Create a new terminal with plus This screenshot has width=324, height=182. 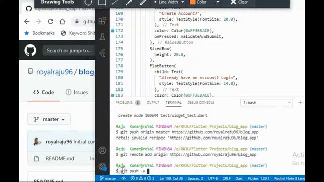[x=300, y=102]
